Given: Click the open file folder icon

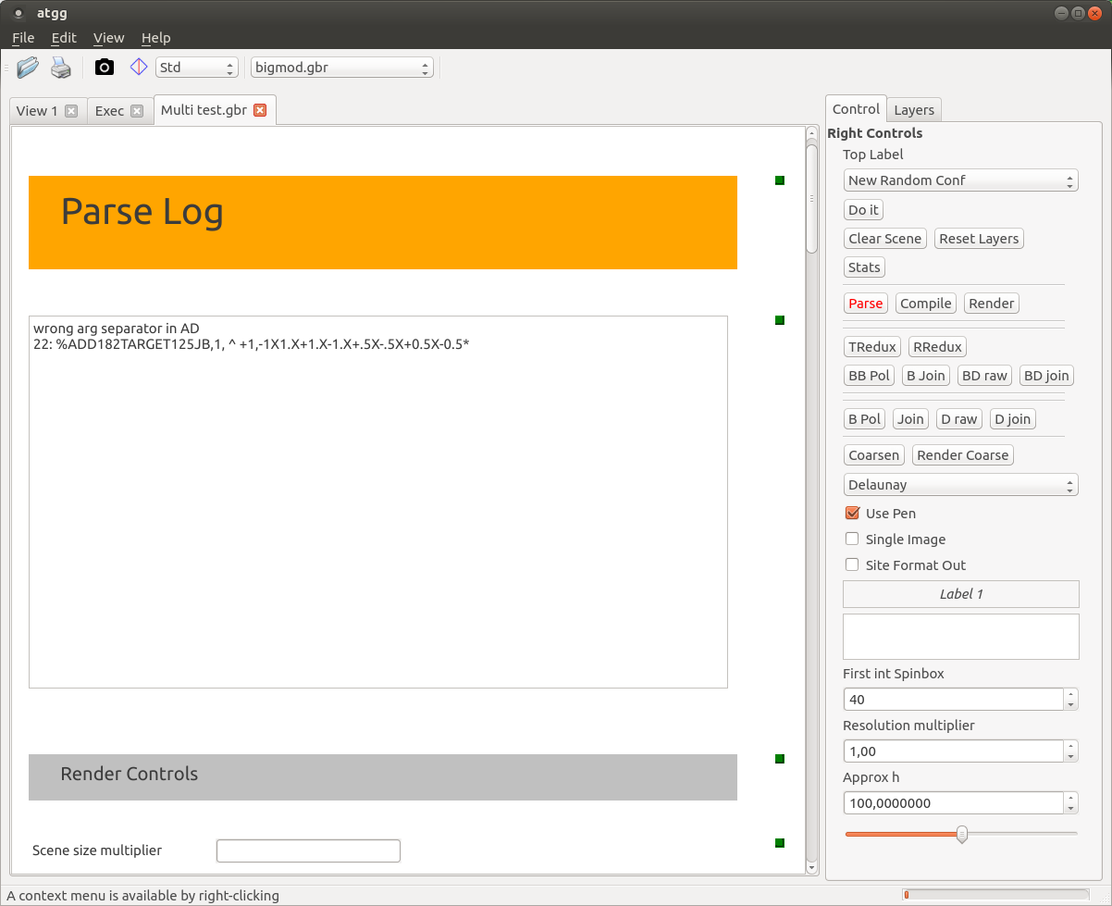Looking at the screenshot, I should (x=28, y=68).
